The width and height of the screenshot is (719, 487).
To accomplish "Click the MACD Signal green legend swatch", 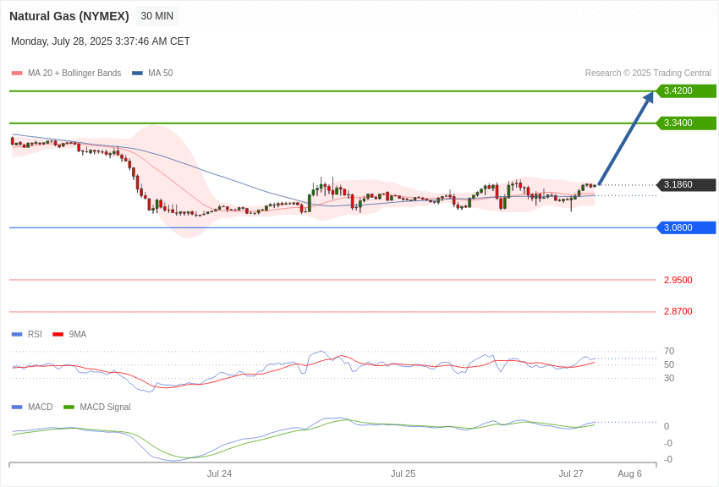I will tap(69, 408).
